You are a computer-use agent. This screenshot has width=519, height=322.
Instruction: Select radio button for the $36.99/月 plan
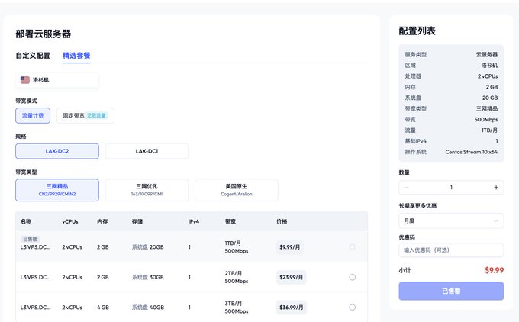click(x=352, y=308)
